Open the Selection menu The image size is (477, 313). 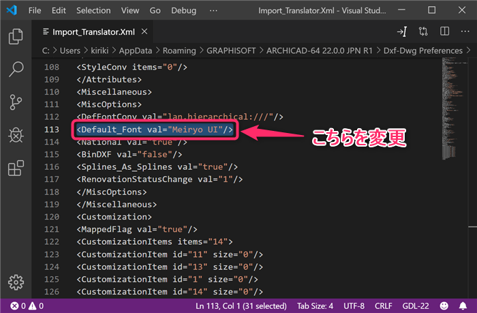[x=93, y=11]
